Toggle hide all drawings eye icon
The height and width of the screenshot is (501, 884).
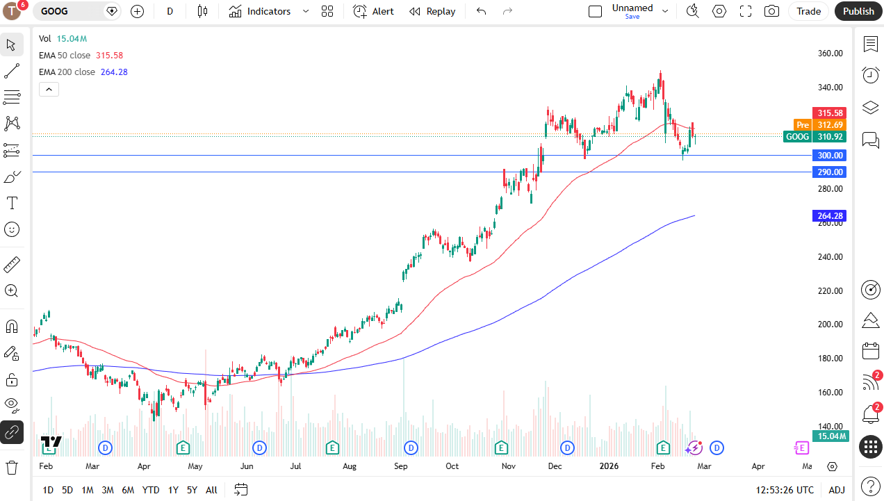tap(12, 405)
